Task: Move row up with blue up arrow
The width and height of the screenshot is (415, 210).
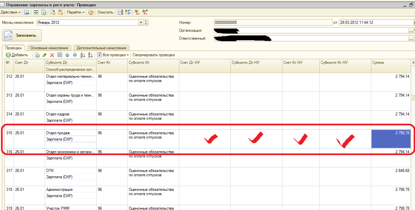Action: (67, 55)
